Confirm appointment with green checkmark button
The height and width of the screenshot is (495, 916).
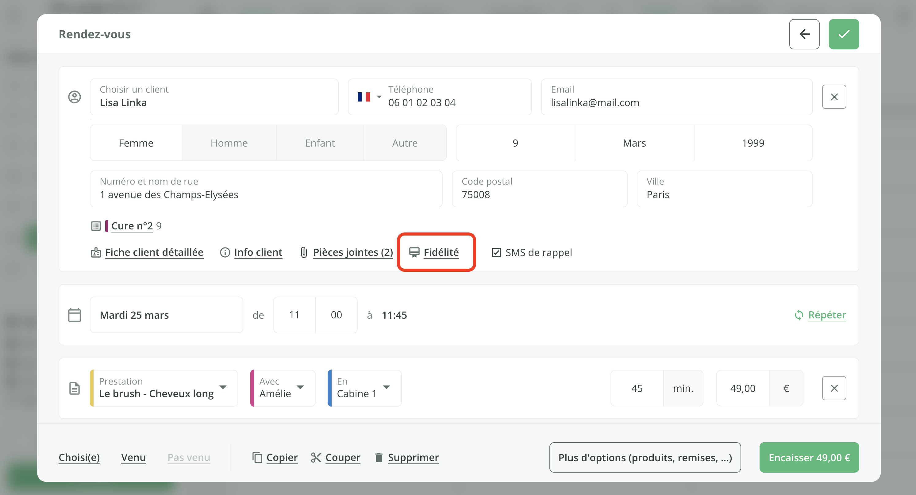tap(844, 34)
